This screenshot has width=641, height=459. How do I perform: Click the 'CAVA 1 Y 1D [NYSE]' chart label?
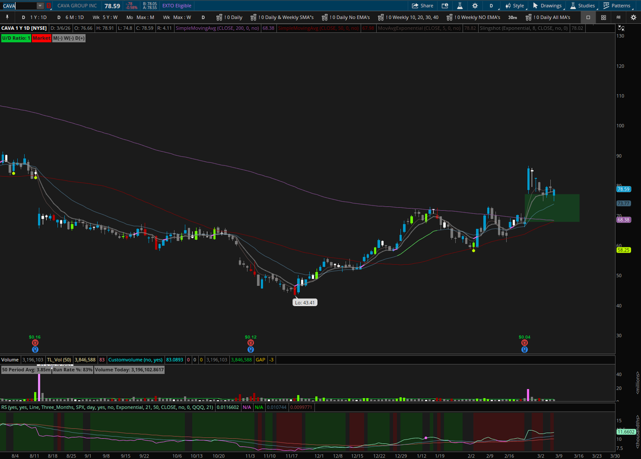24,28
